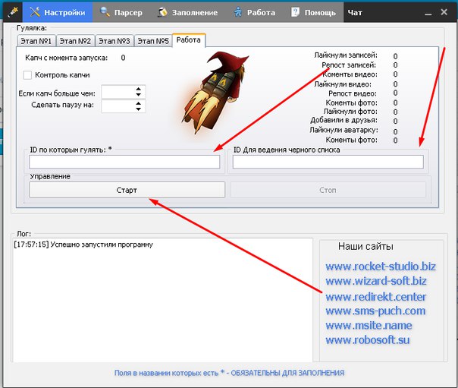Decrease the Если капч больше чем value

pos(139,95)
